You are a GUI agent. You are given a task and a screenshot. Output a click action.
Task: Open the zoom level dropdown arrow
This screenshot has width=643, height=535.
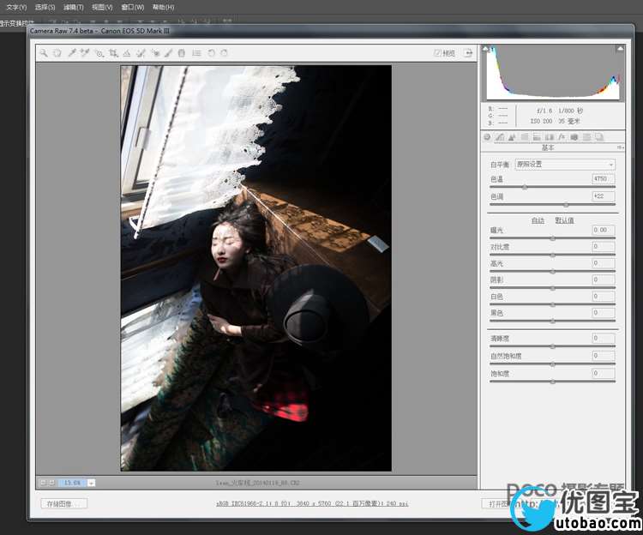[92, 483]
